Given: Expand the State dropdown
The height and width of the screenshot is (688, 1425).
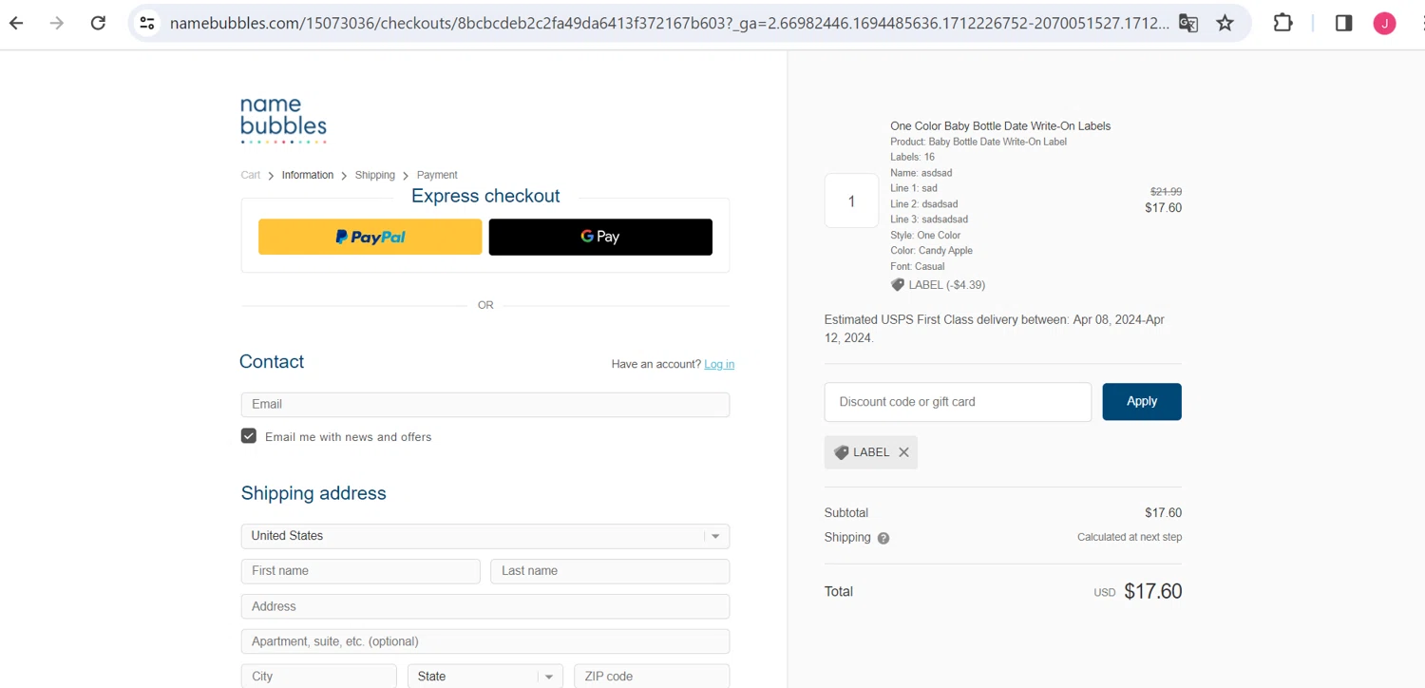Looking at the screenshot, I should tap(484, 677).
